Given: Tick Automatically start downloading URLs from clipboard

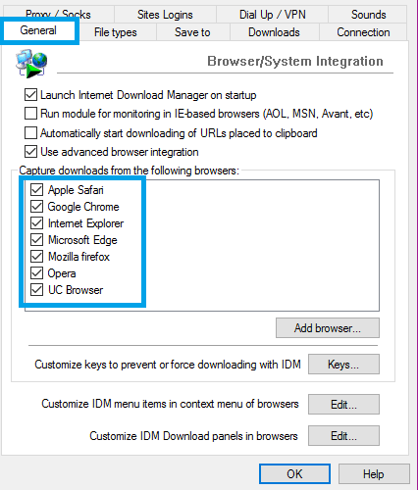Looking at the screenshot, I should tap(30, 133).
